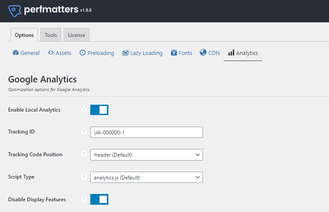This screenshot has height=212, width=329.
Task: Click the Lazy Loading images icon
Action: pyautogui.click(x=125, y=53)
